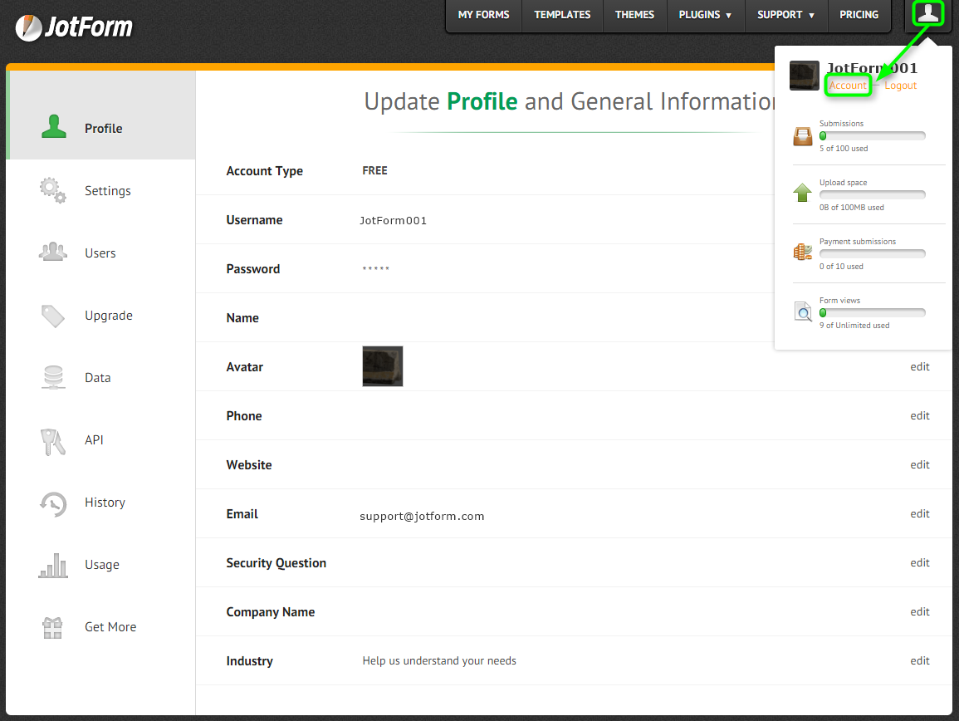Select the API sidebar tab
This screenshot has width=959, height=721.
pos(101,440)
